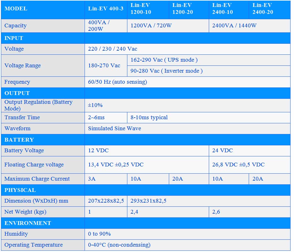Click the 10A cell under Lin-EV 1200-10
The height and width of the screenshot is (252, 294).
click(148, 179)
